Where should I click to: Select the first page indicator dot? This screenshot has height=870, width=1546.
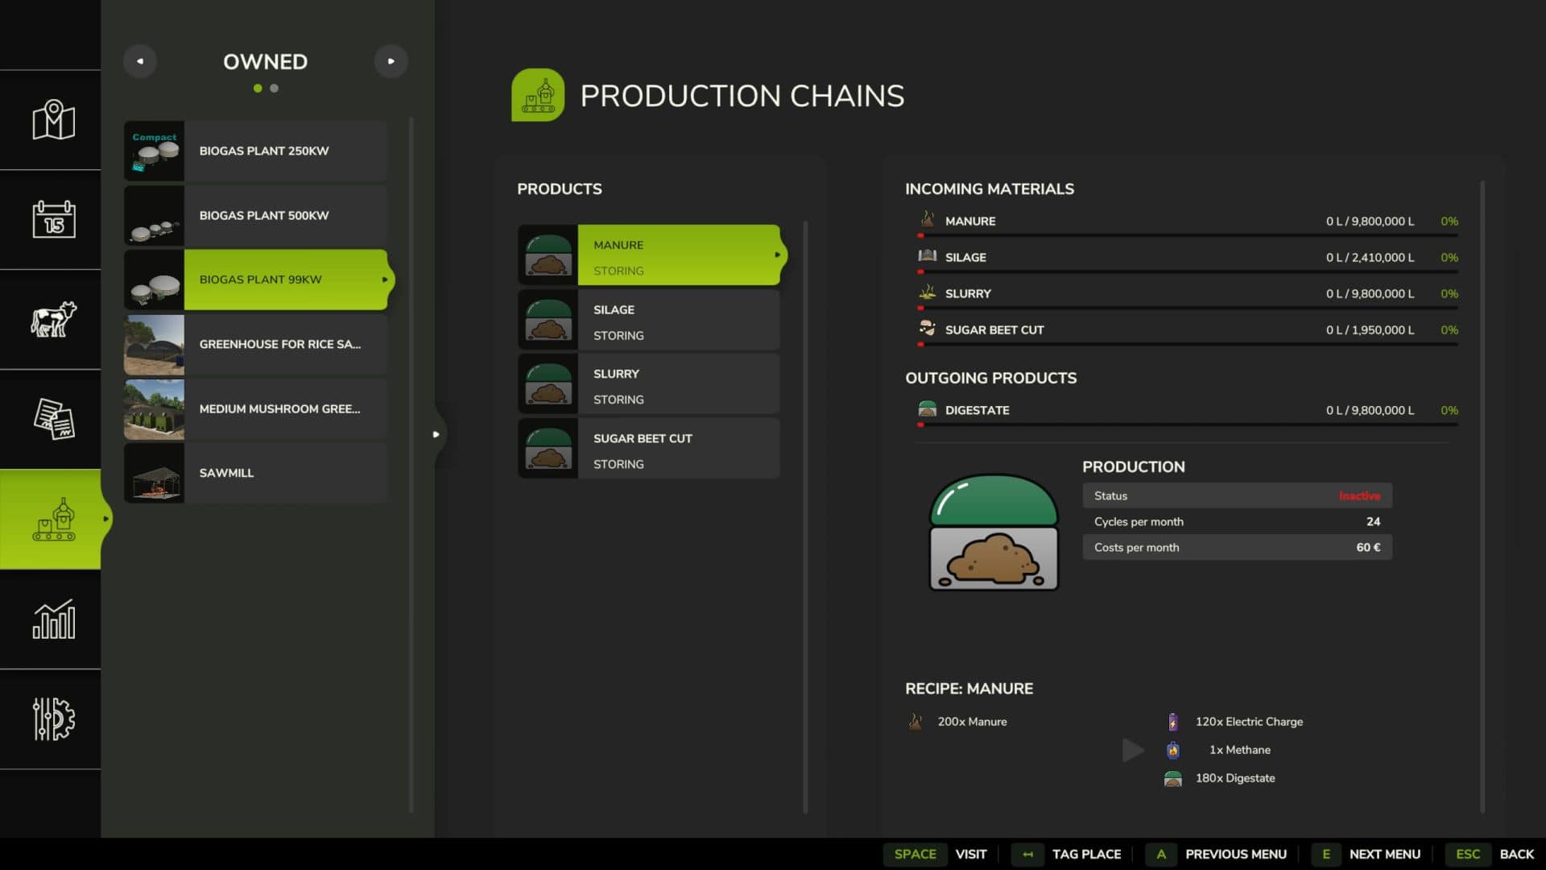[x=258, y=89]
